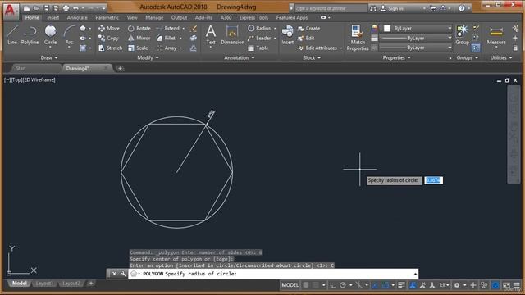This screenshot has width=525, height=295.
Task: Open the View ribbon tab
Action: (132, 18)
